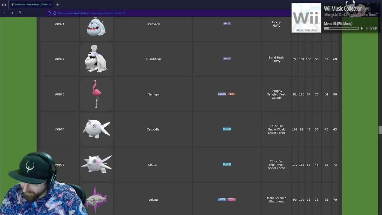
Task: Click the #0975 Pokédex number
Action: click(60, 165)
